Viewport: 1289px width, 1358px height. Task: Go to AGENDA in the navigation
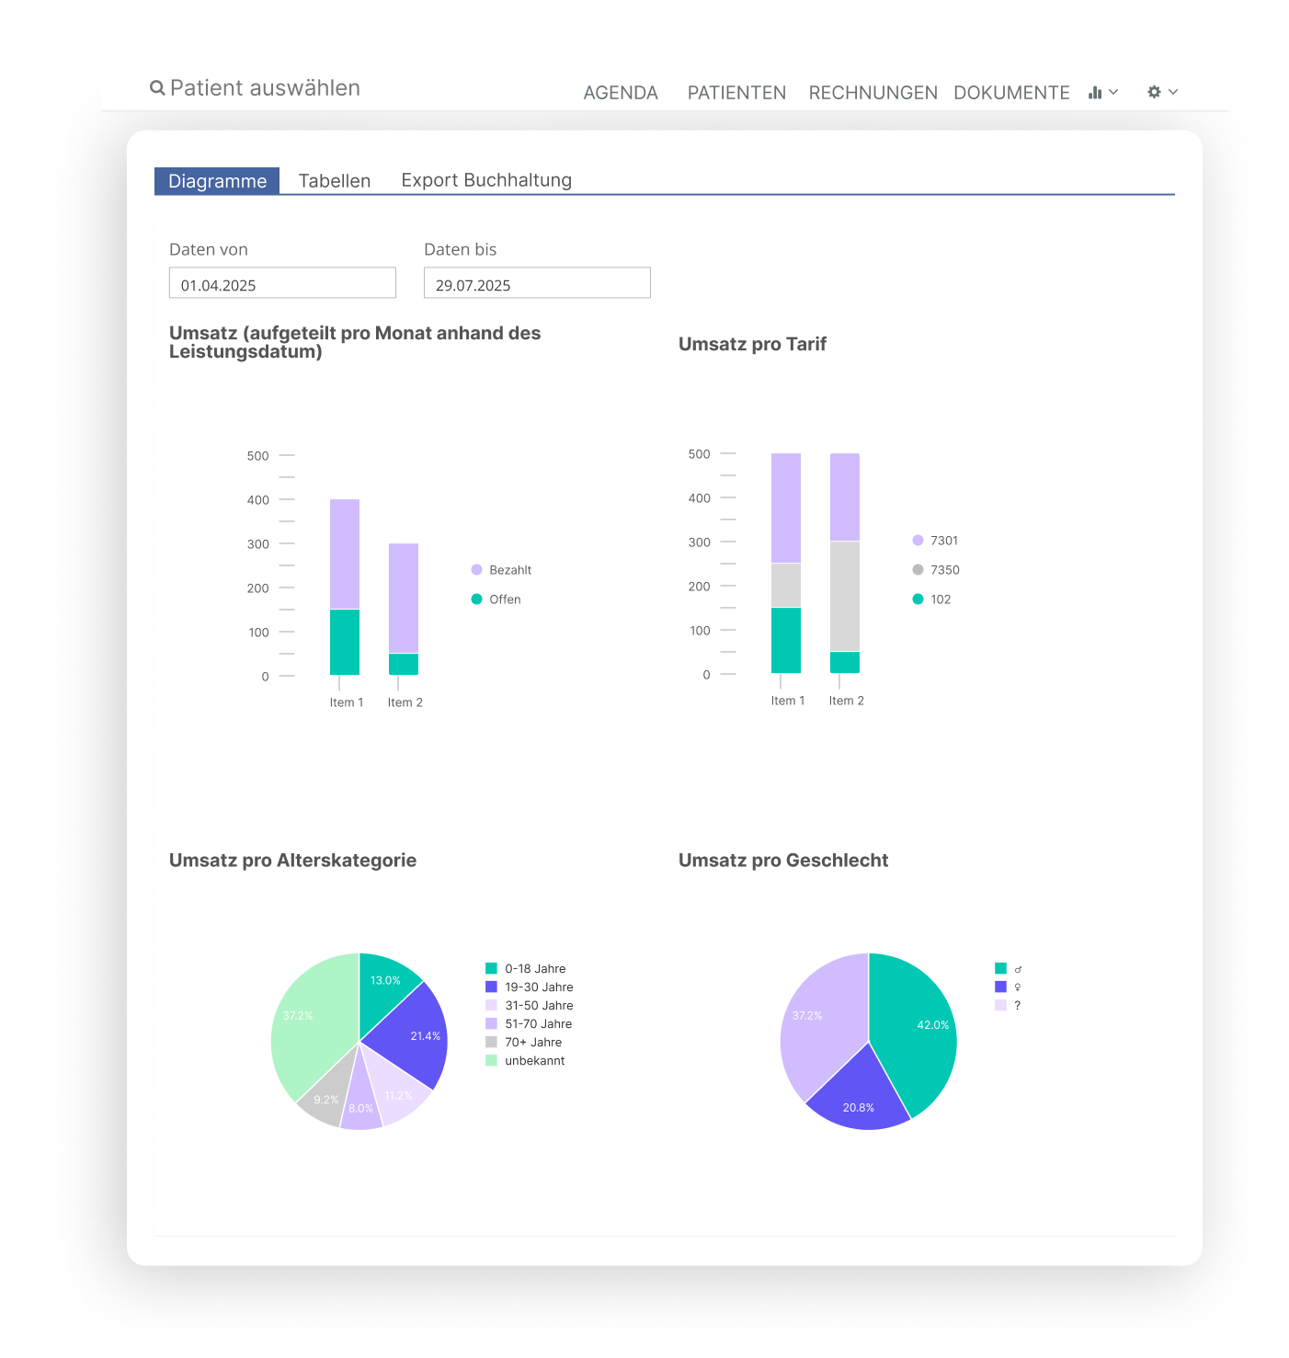(x=621, y=93)
